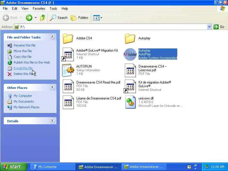Click the My Computer icon in Other Places

tap(10, 96)
